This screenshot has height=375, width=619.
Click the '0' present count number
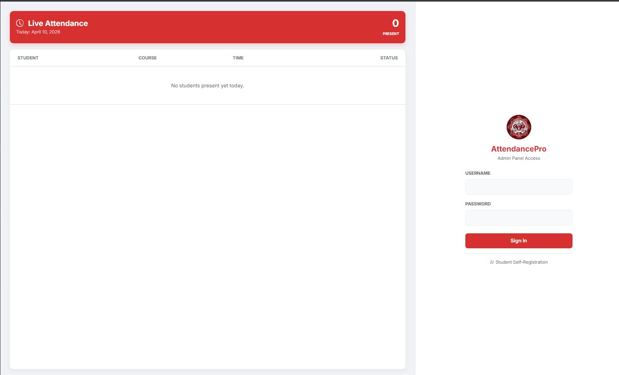tap(395, 23)
